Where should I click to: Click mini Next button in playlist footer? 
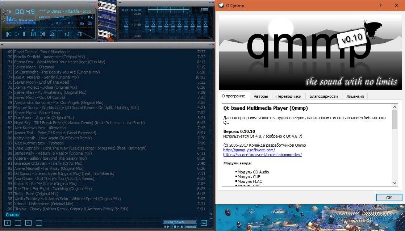(178, 227)
